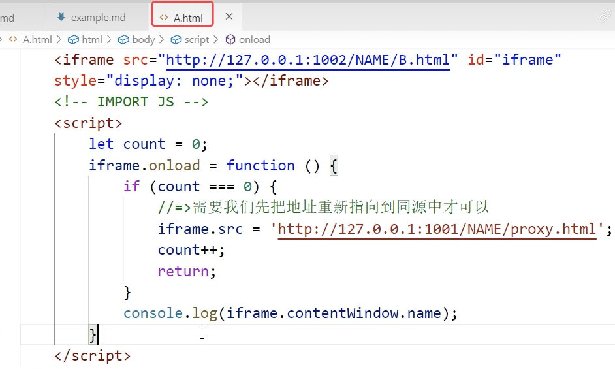Click the '<!-- IMPORT JS -->' comment
The image size is (615, 369).
(131, 102)
